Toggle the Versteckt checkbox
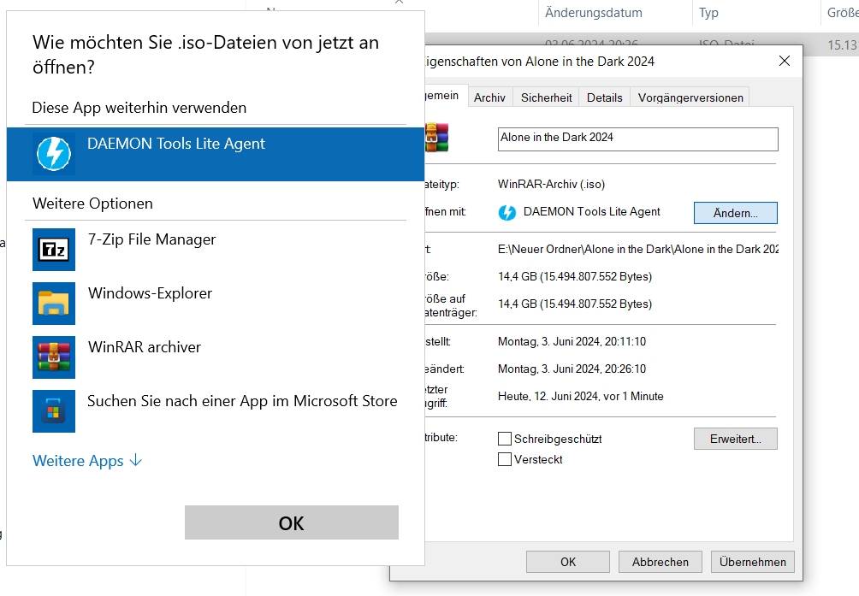Viewport: 859px width, 596px height. [505, 458]
